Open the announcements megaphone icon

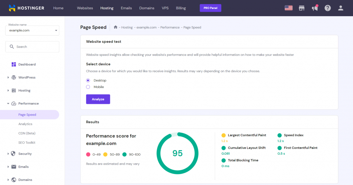pyautogui.click(x=315, y=8)
